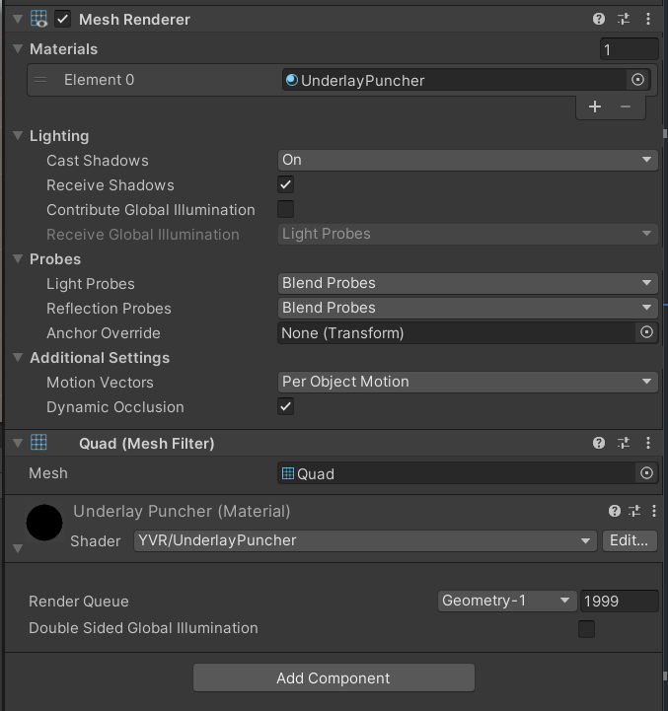This screenshot has height=711, width=668.
Task: Add material element with plus icon
Action: click(595, 107)
